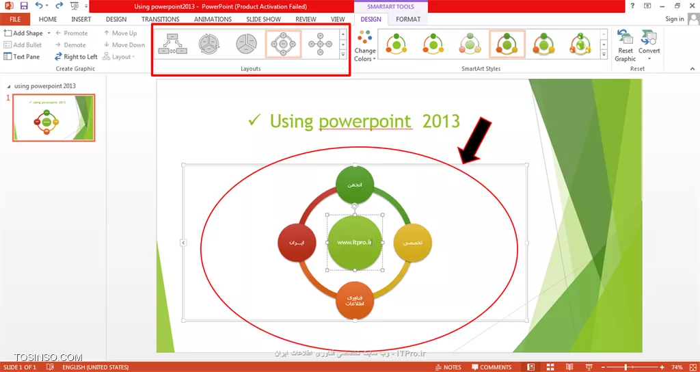The width and height of the screenshot is (700, 372).
Task: Expand the Layouts gallery More arrow
Action: [x=343, y=55]
